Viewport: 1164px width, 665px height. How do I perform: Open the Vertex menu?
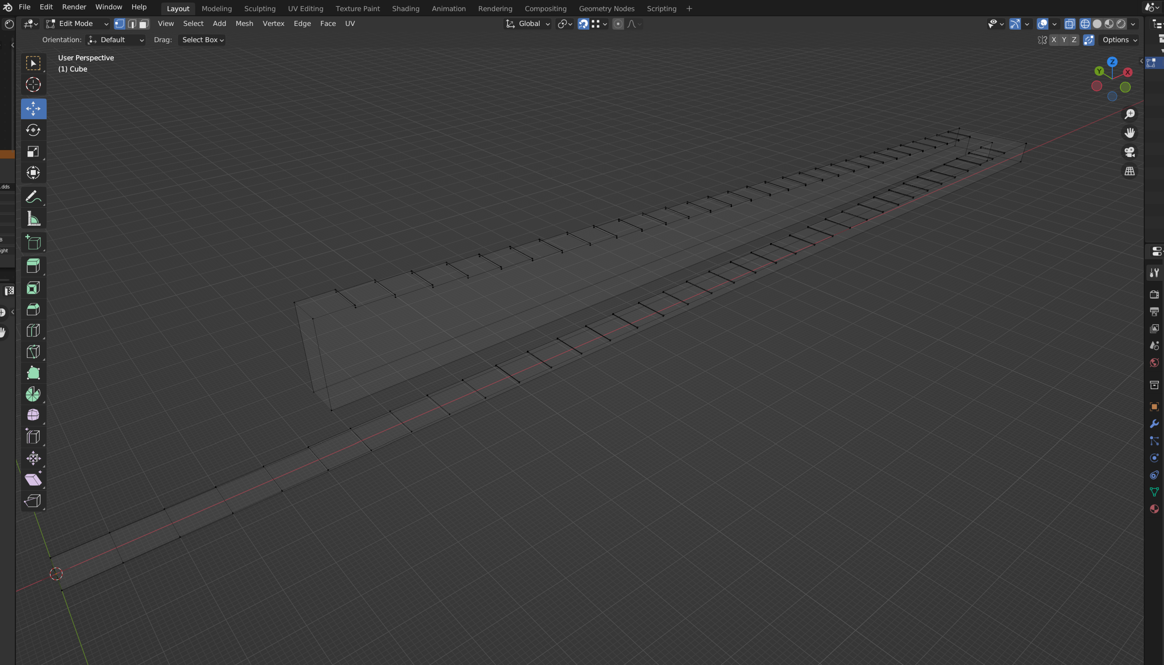pos(273,24)
